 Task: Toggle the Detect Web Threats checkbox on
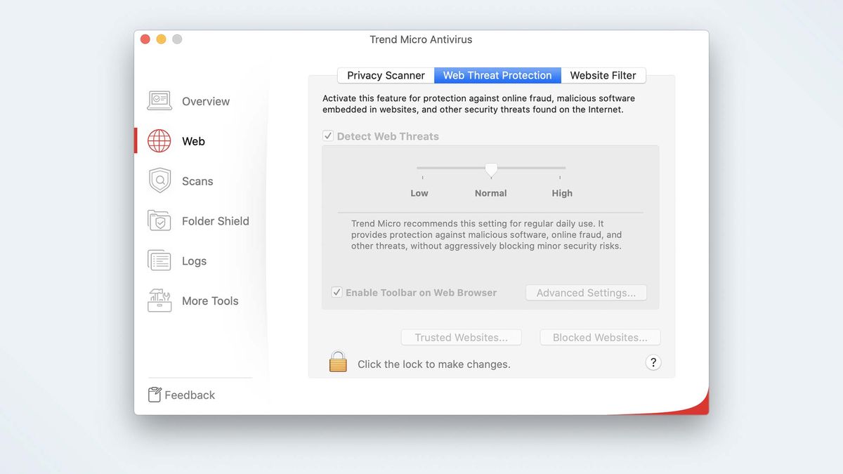328,136
